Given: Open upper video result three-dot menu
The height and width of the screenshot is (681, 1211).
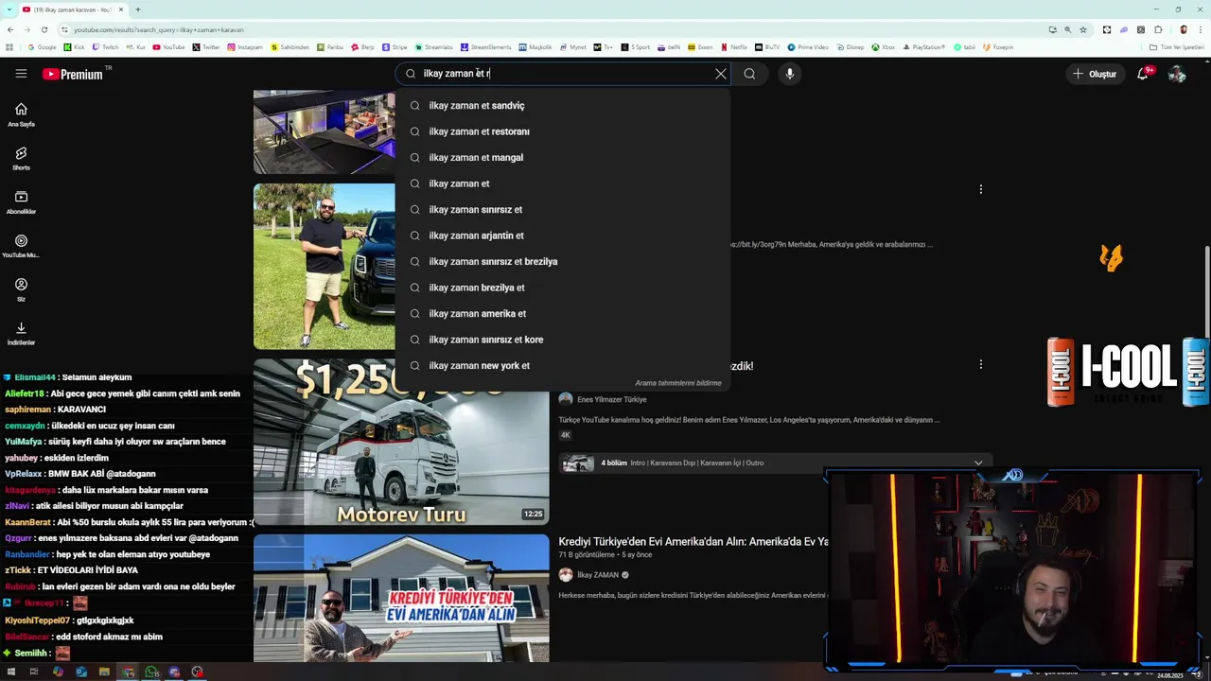Looking at the screenshot, I should [981, 189].
